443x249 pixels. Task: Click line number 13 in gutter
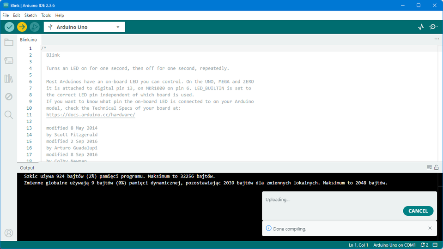(x=29, y=128)
